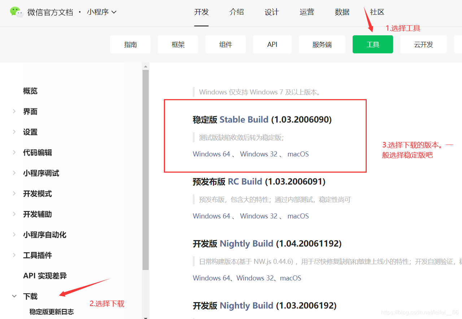Click the 预发布版 description quote text
This screenshot has width=462, height=319.
[275, 199]
